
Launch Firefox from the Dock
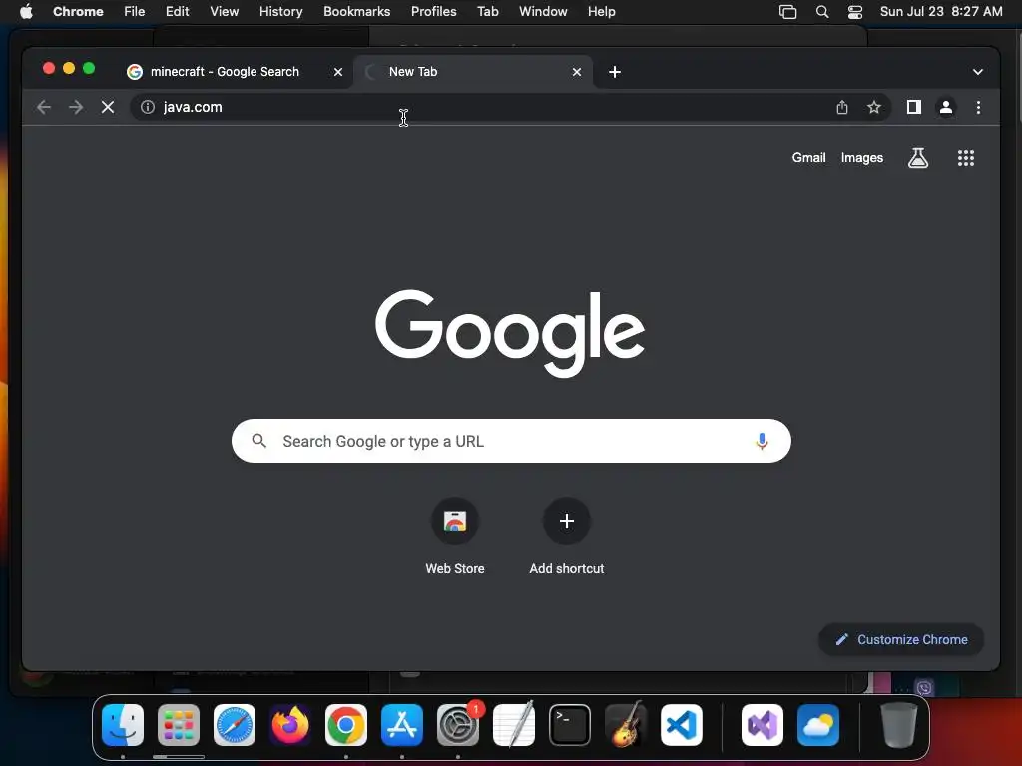290,725
